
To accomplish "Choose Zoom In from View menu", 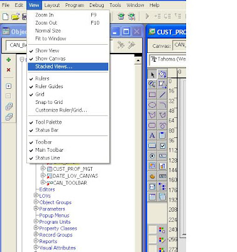I will click(x=68, y=15).
